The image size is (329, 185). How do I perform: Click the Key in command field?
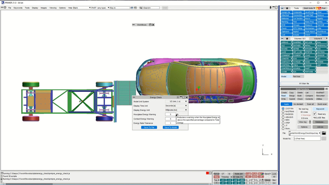[x=120, y=8]
